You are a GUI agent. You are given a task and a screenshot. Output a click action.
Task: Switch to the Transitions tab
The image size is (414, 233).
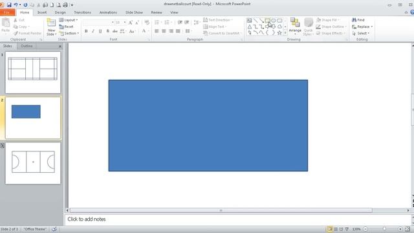coord(82,12)
